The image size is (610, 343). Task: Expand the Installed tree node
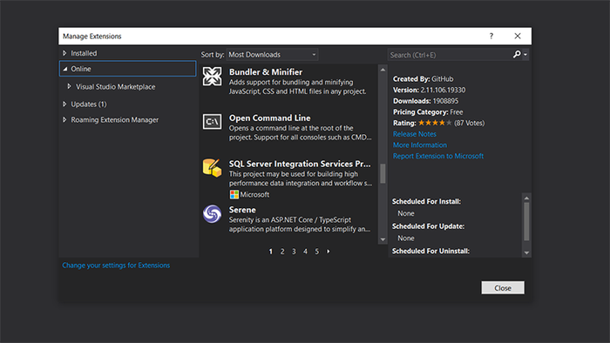point(64,53)
